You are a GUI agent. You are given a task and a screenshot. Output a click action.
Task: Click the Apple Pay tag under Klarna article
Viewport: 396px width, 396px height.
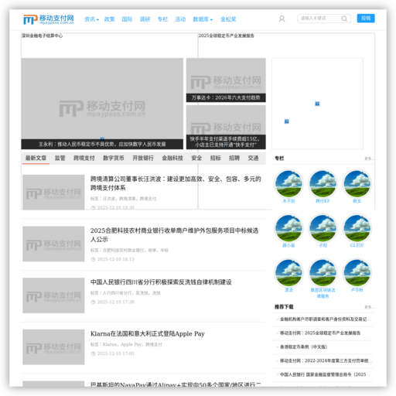[131, 344]
